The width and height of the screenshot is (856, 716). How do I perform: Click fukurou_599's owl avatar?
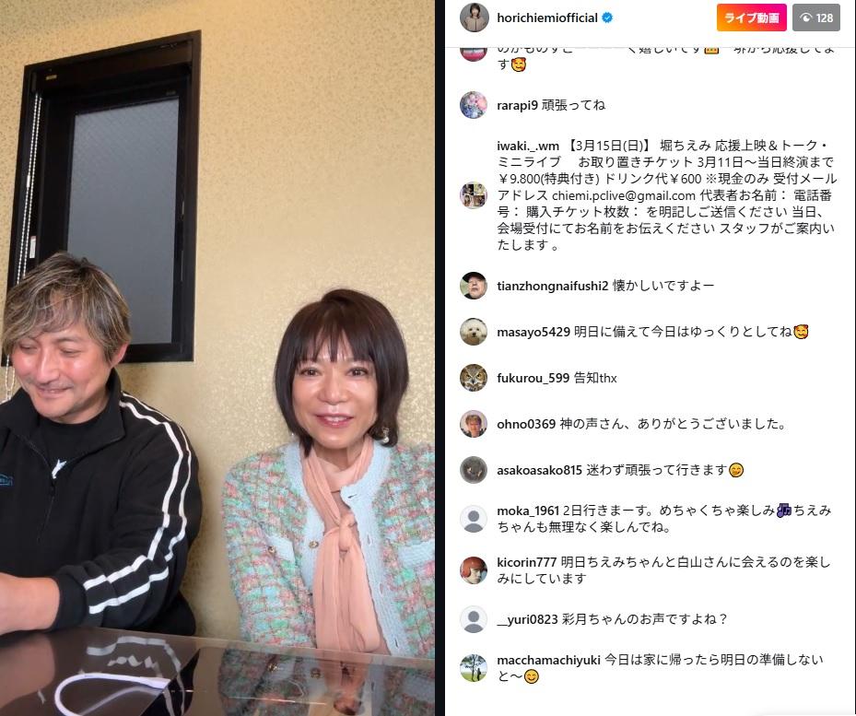click(x=474, y=378)
